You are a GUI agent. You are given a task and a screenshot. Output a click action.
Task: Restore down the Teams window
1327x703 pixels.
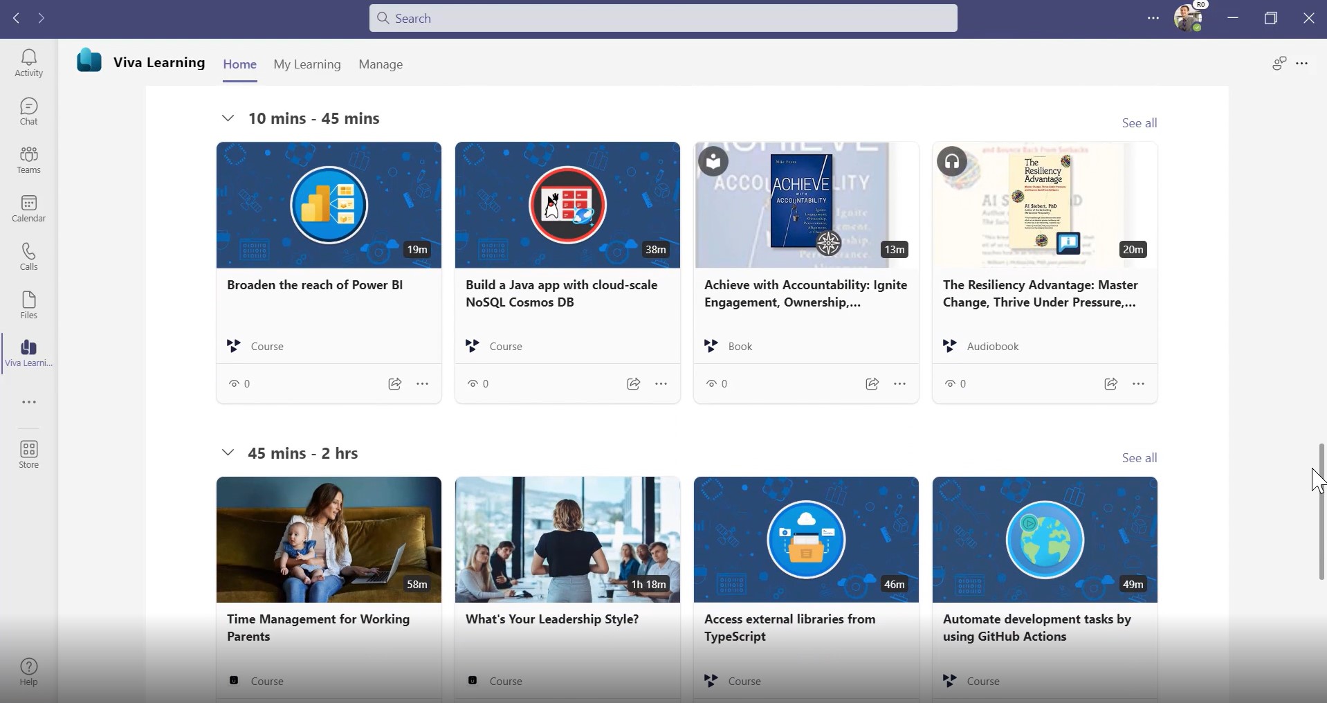[x=1270, y=18]
